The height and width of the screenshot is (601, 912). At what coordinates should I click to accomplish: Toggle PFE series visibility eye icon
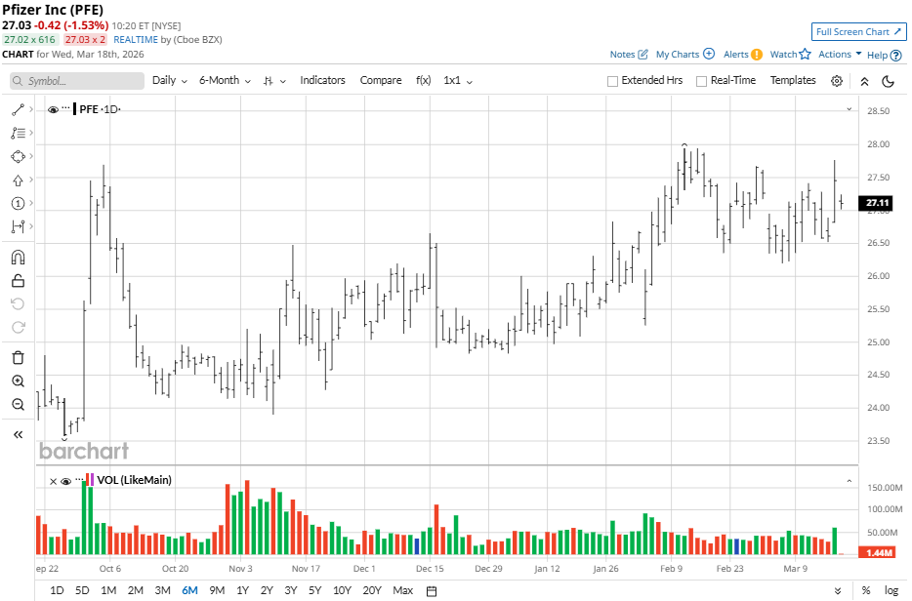coord(53,109)
